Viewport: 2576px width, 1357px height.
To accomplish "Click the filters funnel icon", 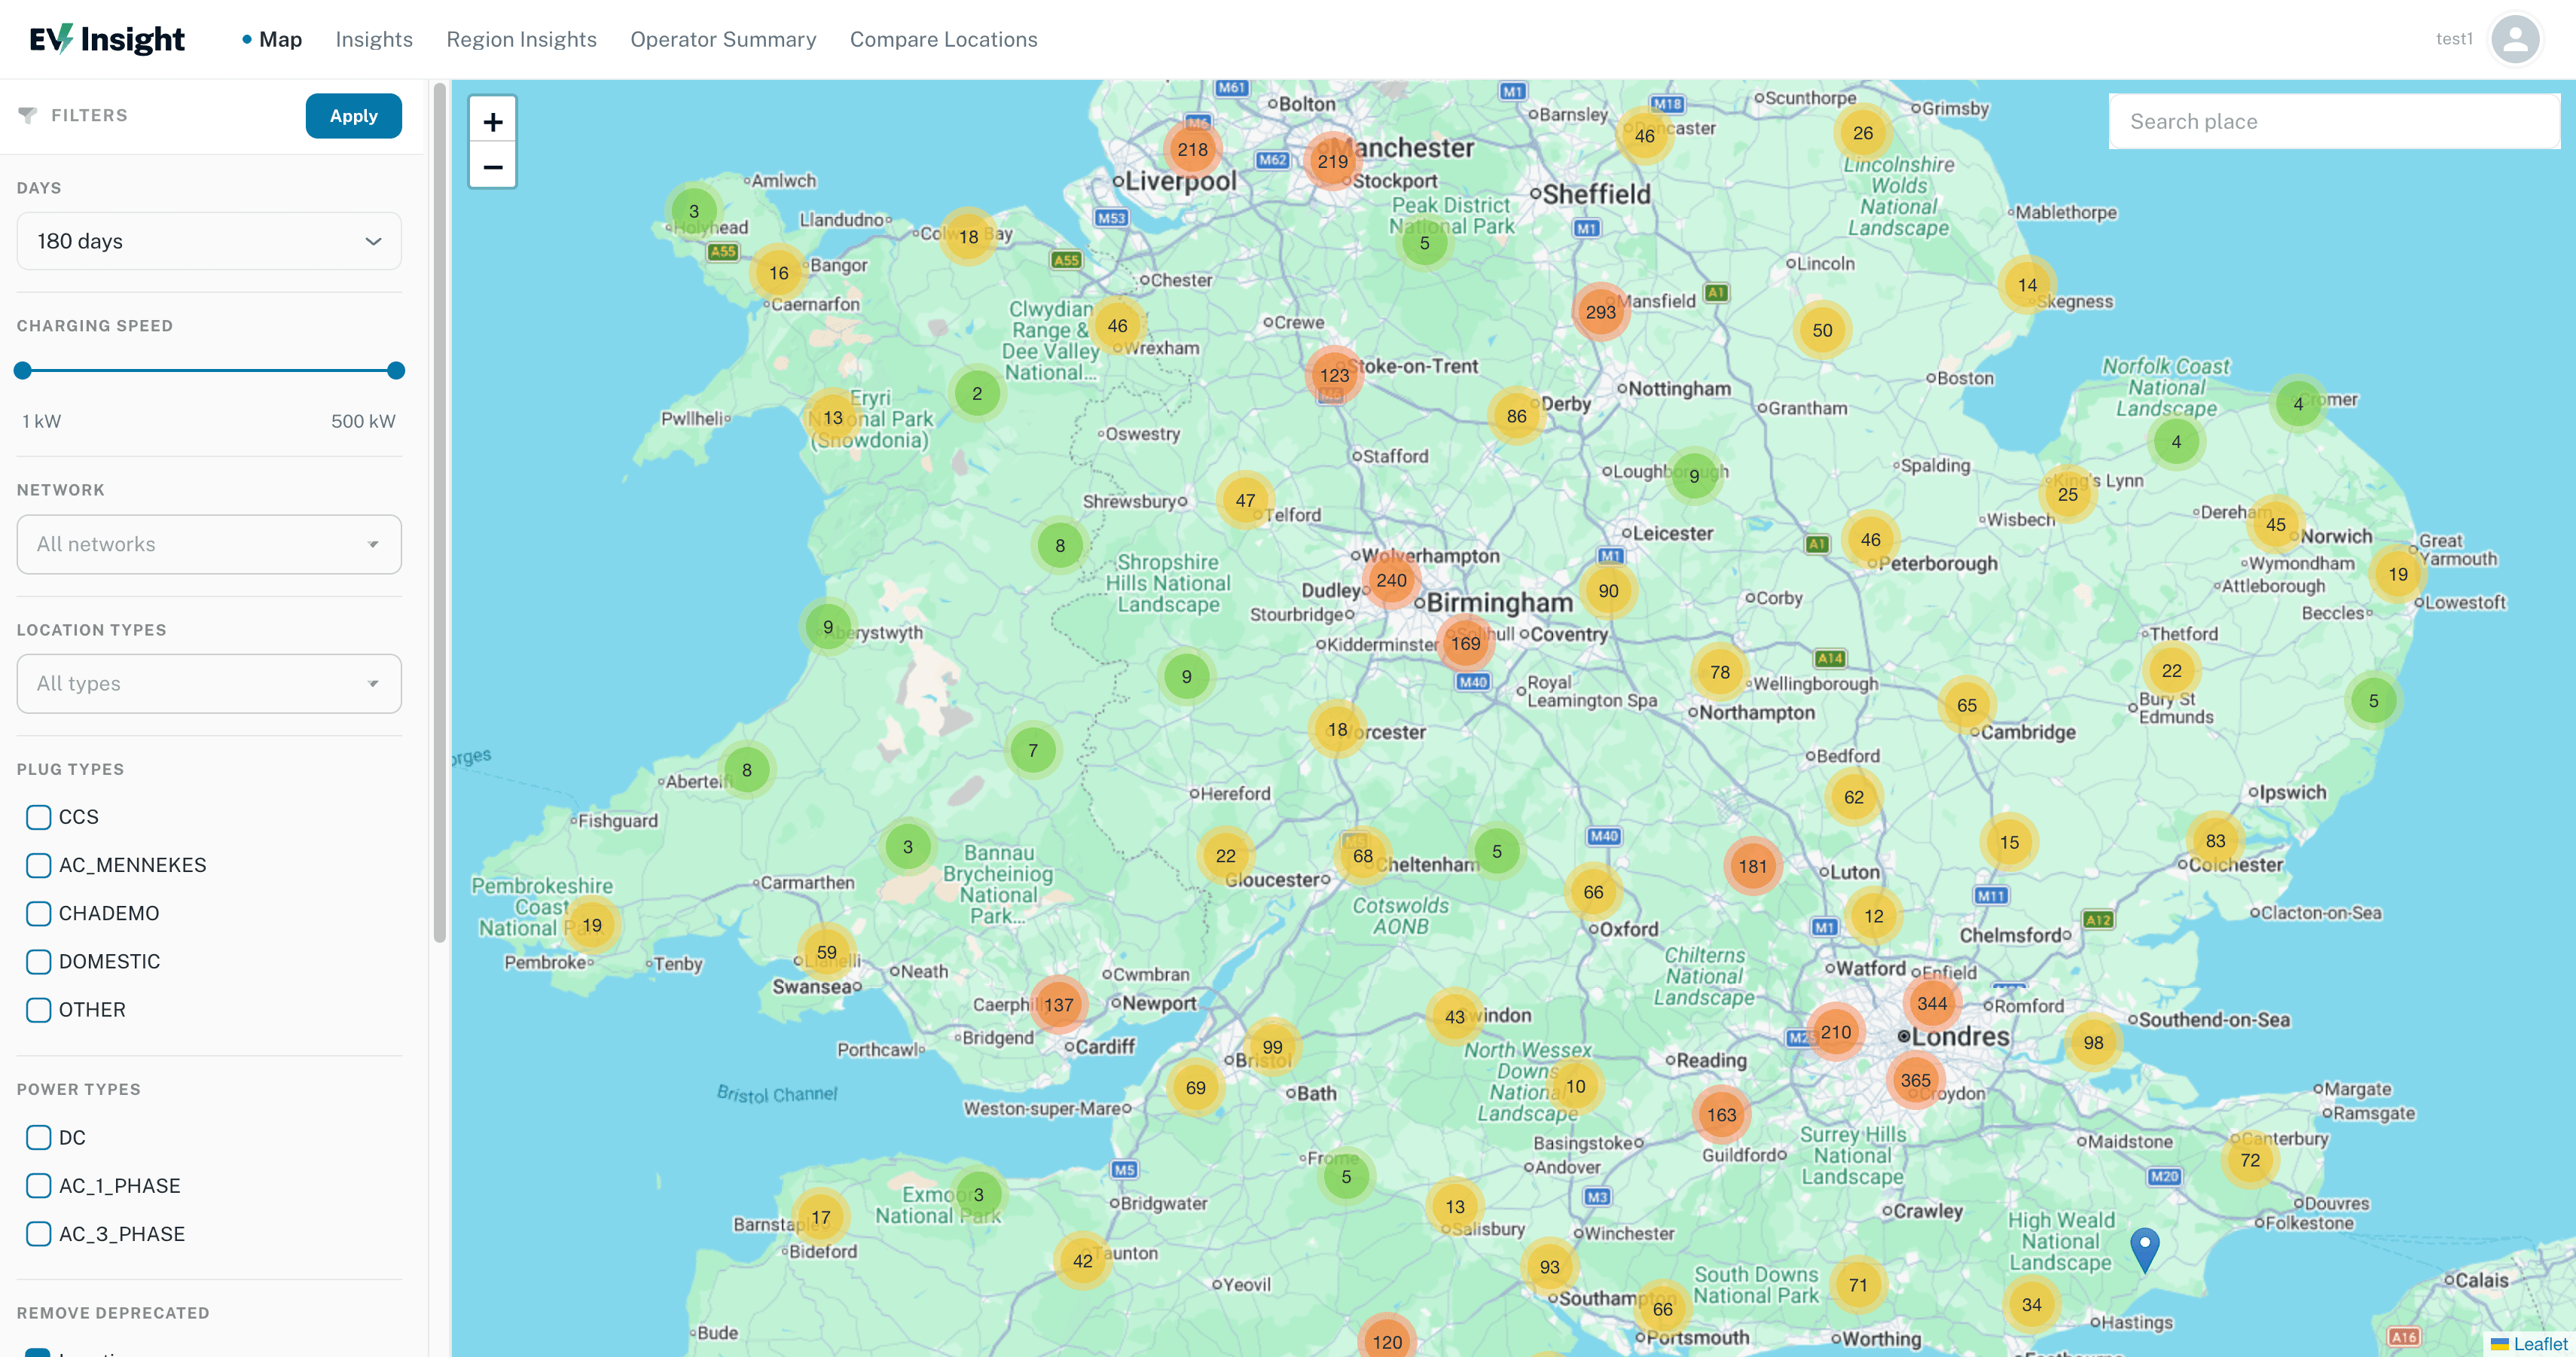I will (x=27, y=115).
